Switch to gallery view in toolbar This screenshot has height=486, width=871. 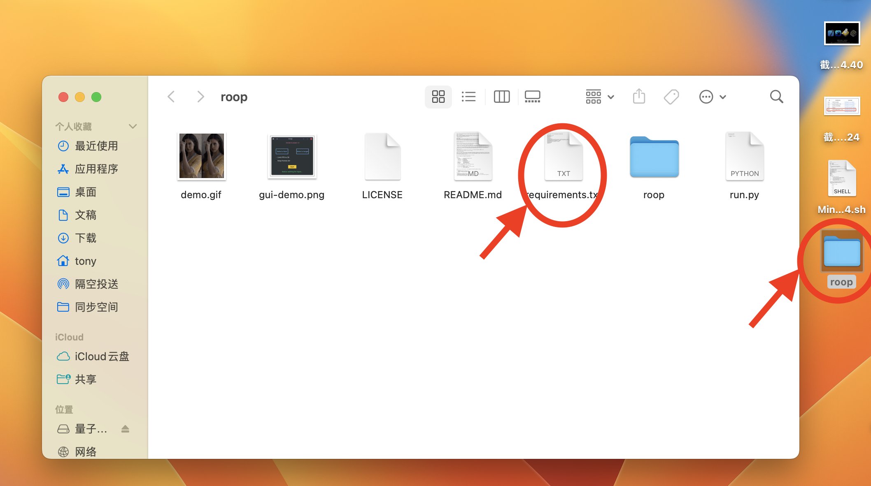click(532, 97)
